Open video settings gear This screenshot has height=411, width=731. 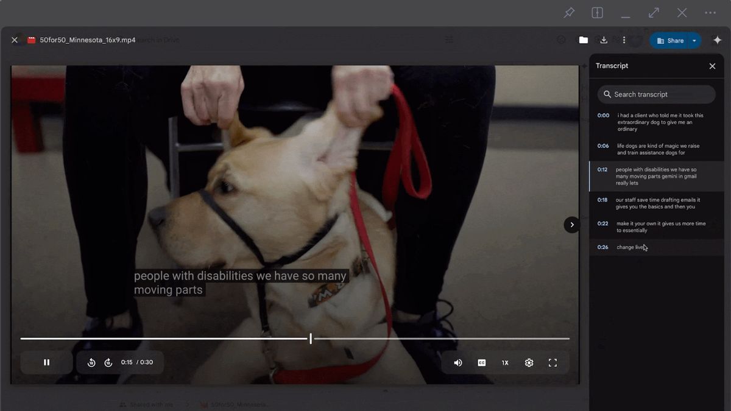(x=529, y=362)
